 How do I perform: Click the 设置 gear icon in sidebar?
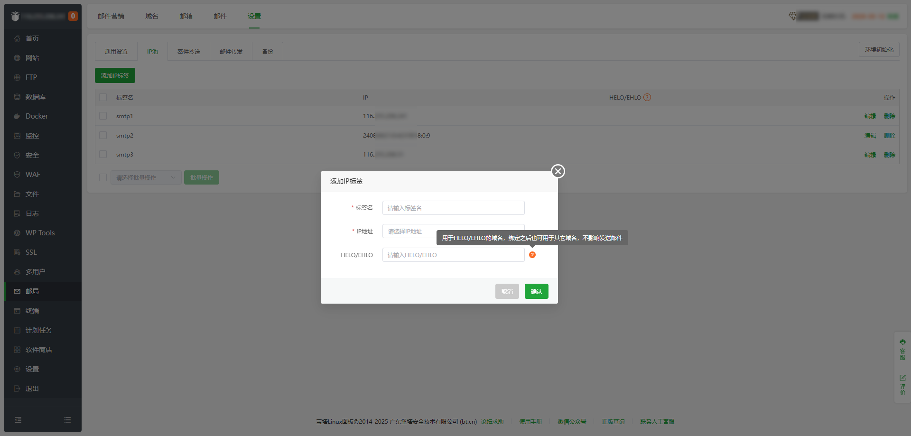[17, 369]
